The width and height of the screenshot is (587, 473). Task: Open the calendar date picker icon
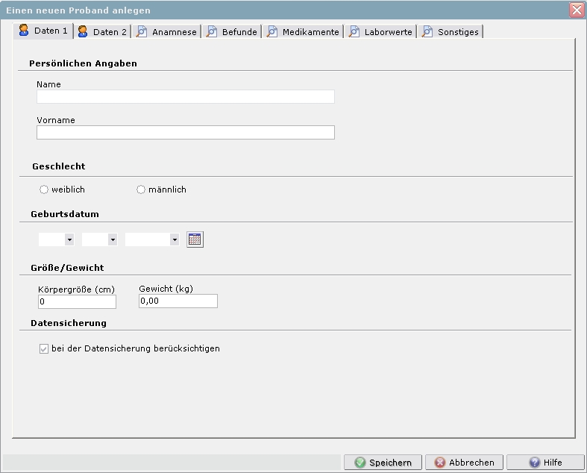click(195, 239)
